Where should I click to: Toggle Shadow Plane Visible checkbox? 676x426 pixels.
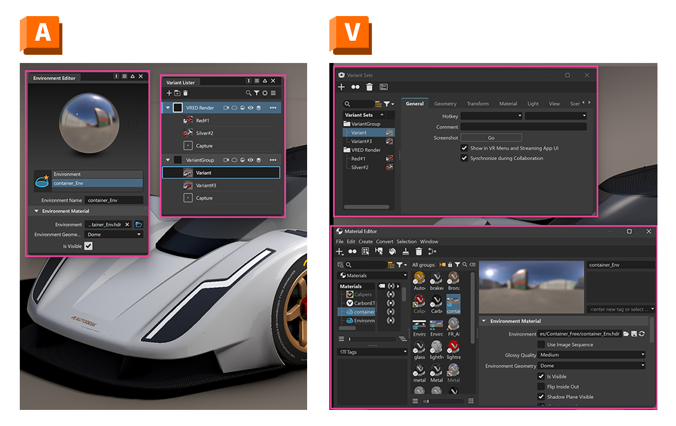coord(541,397)
